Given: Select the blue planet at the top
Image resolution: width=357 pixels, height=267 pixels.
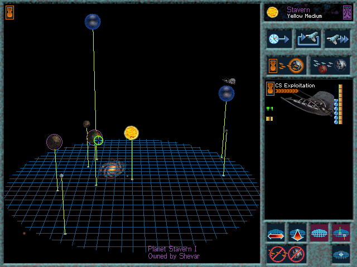Looking at the screenshot, I should (93, 22).
